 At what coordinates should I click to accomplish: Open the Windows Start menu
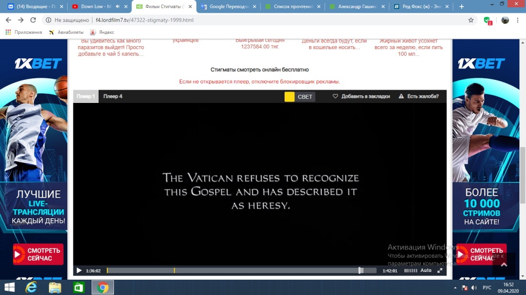(9, 287)
